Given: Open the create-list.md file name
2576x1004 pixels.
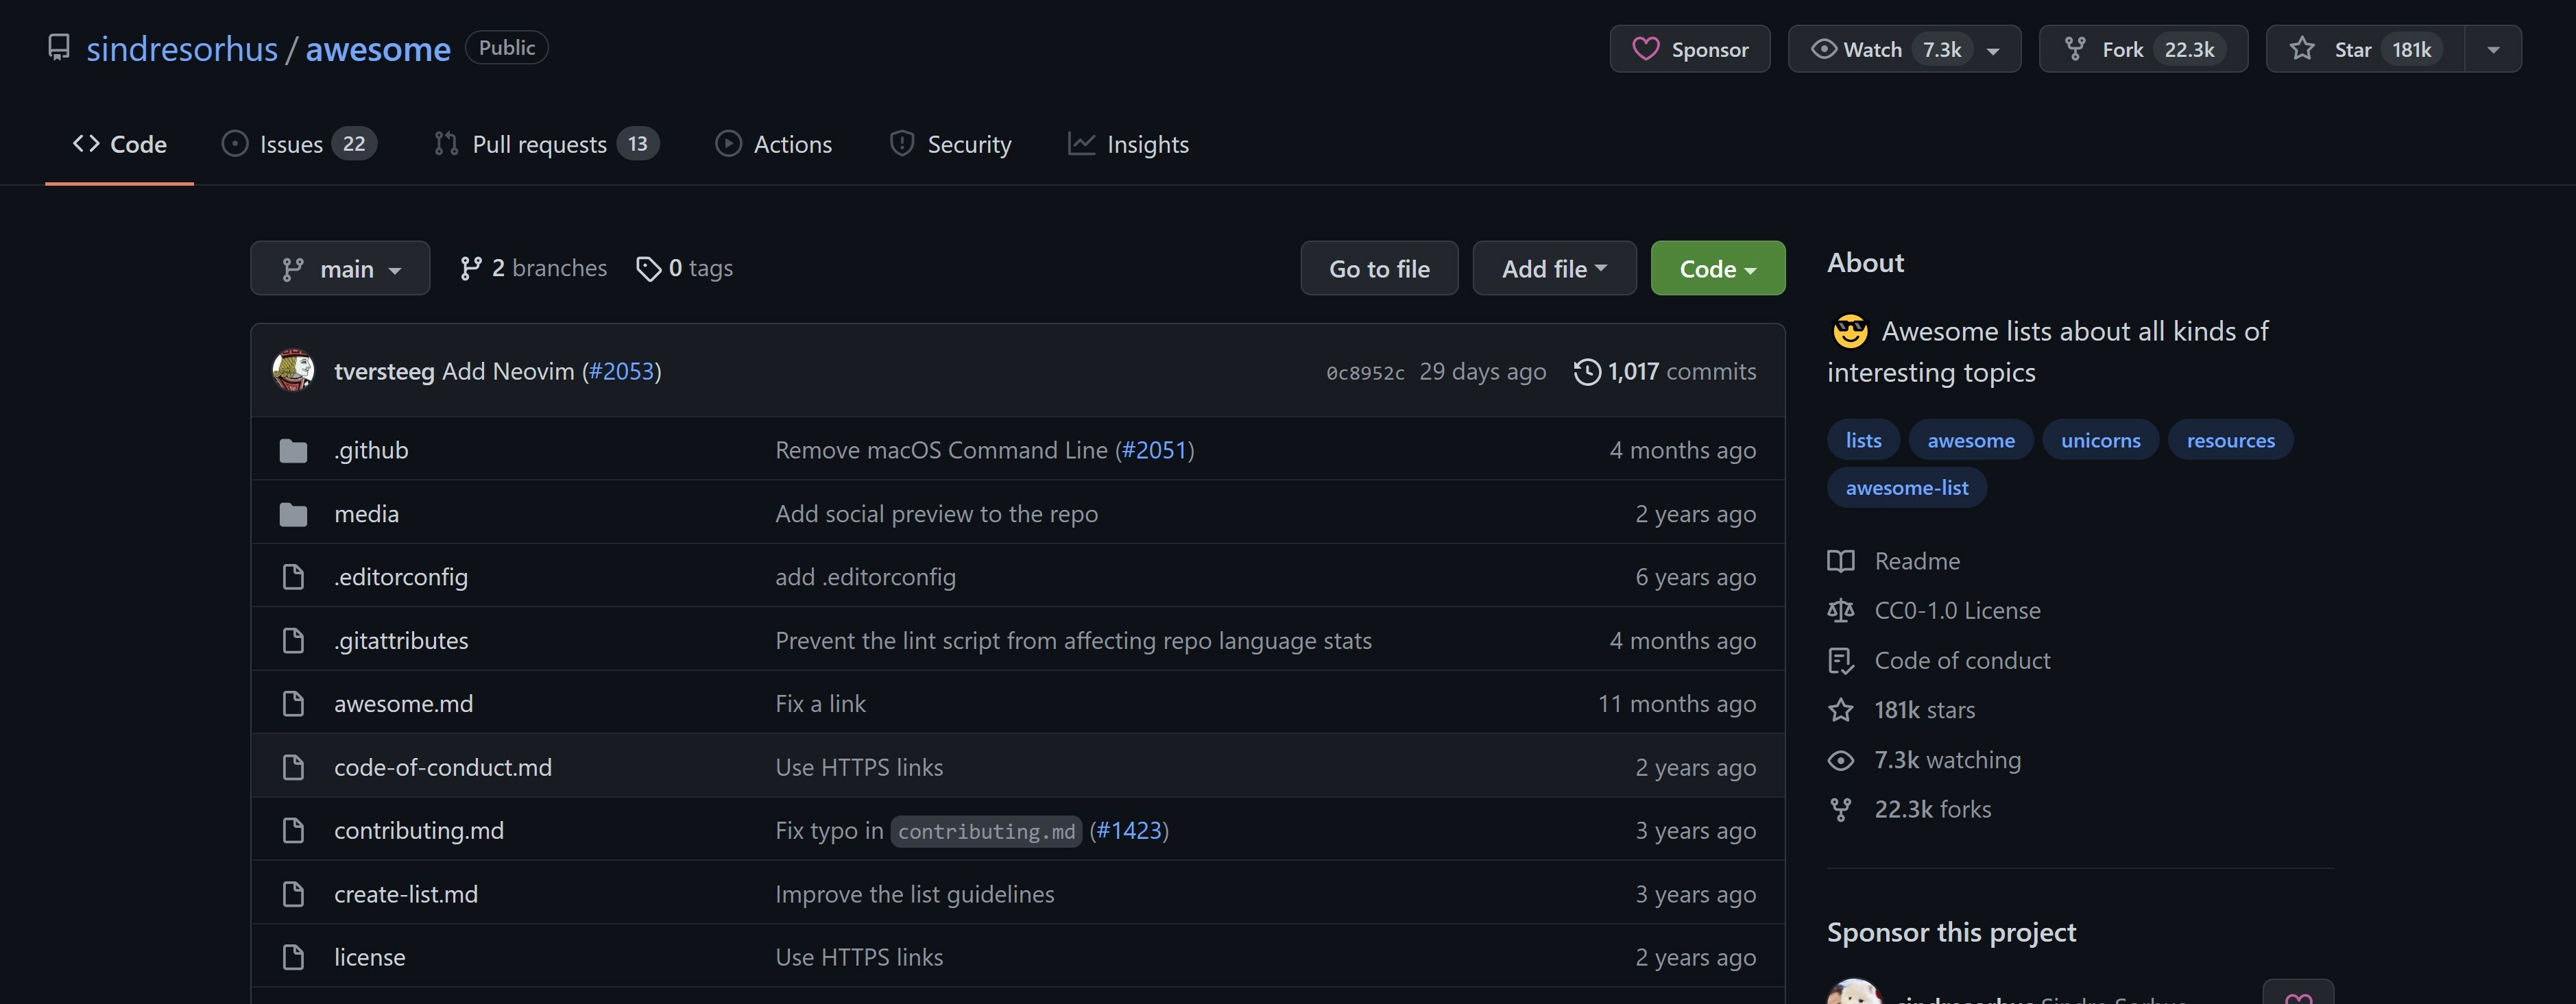Looking at the screenshot, I should click(x=405, y=894).
